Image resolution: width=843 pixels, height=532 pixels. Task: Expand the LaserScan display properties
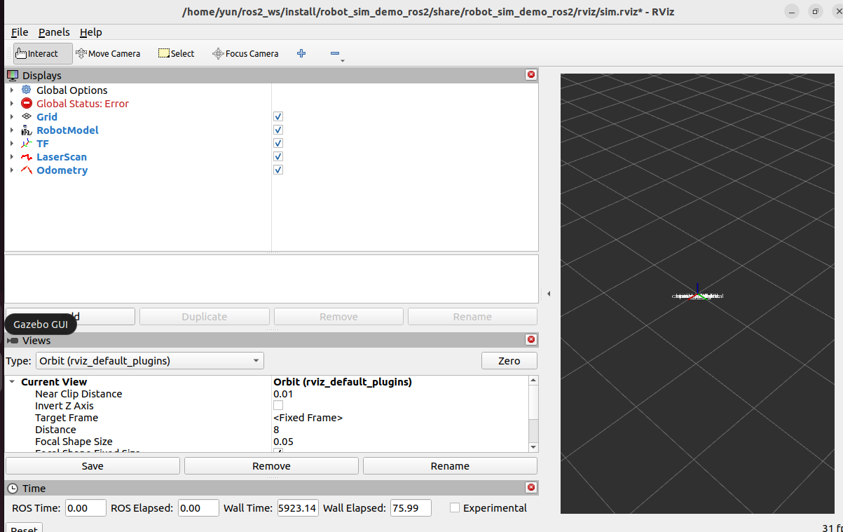pyautogui.click(x=12, y=156)
